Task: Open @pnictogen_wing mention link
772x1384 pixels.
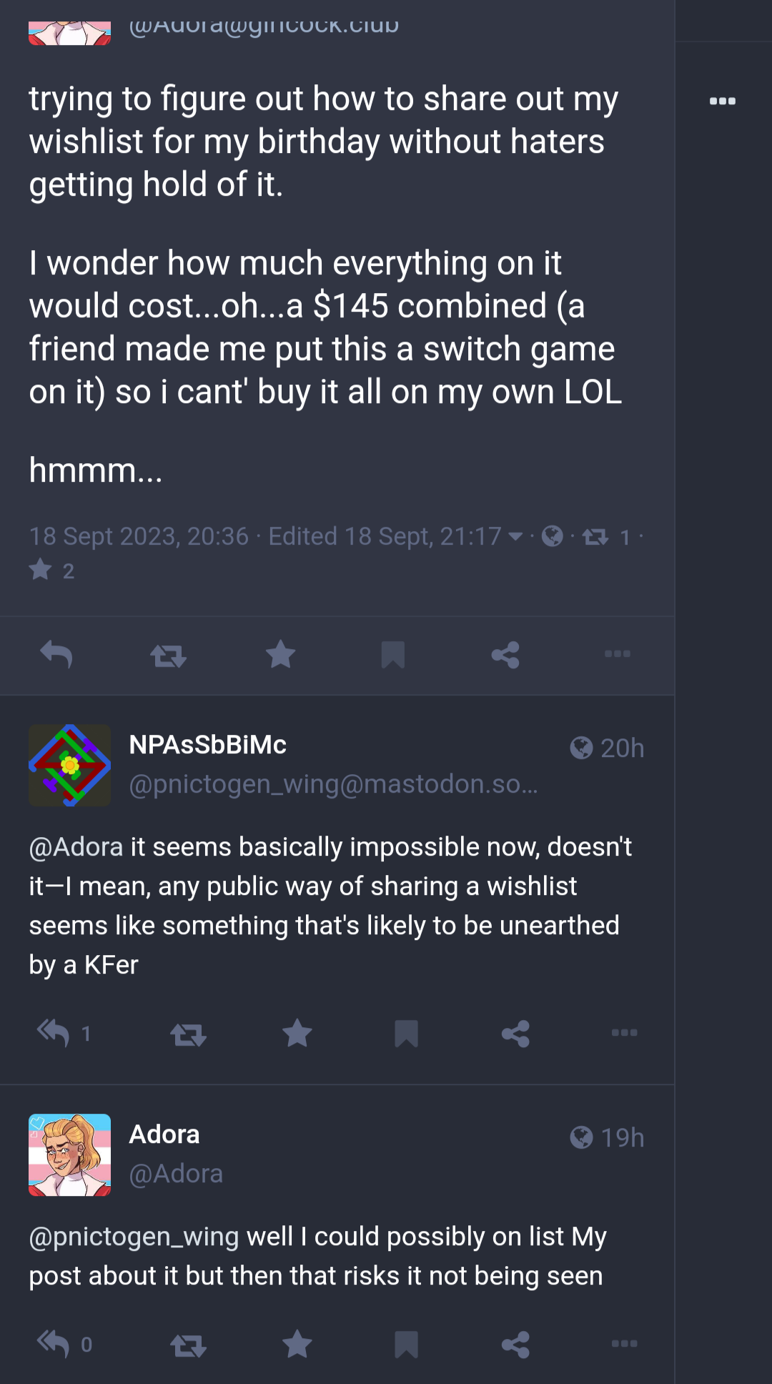Action: (134, 1237)
